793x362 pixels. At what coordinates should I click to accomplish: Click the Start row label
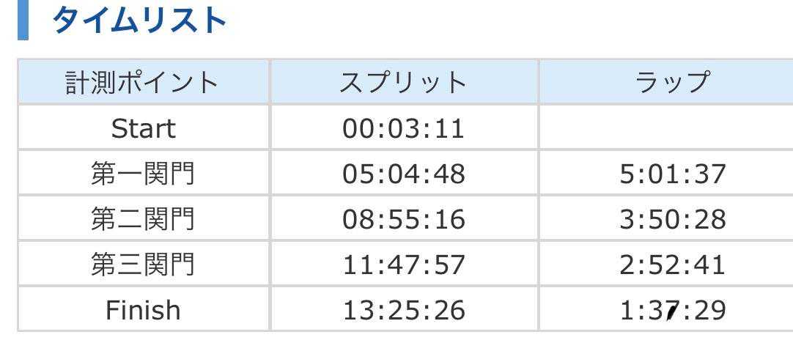click(143, 129)
